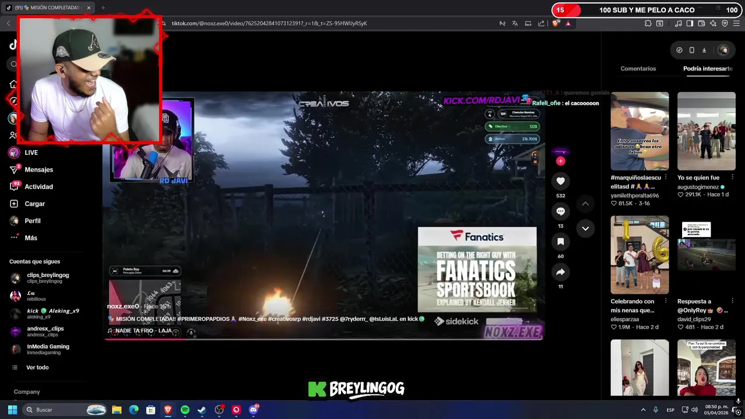
Task: Go to the next video with down chevron
Action: point(586,228)
